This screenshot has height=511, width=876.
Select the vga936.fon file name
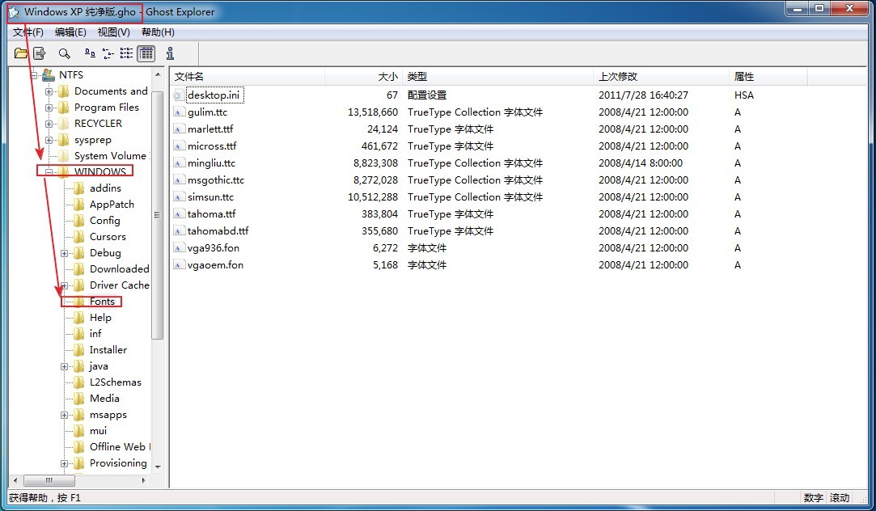pos(214,248)
